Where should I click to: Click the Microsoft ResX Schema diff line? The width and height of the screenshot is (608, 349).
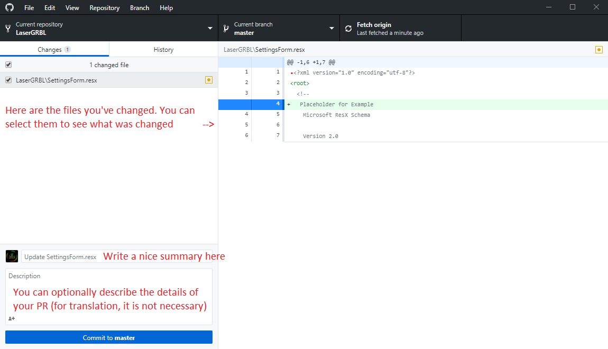(336, 115)
